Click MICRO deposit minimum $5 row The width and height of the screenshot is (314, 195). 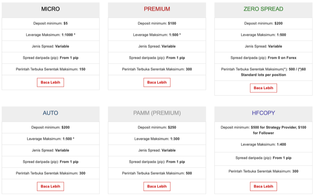click(50, 23)
